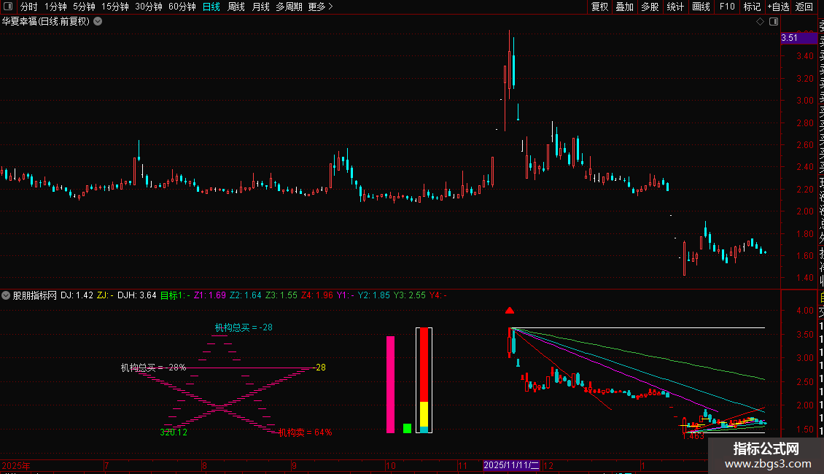
Task: Click the DJH: 3.64 indicator value
Action: 136,295
